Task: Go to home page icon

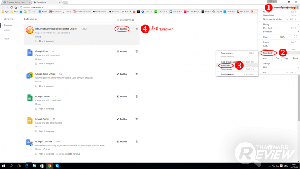Action: click(16, 7)
